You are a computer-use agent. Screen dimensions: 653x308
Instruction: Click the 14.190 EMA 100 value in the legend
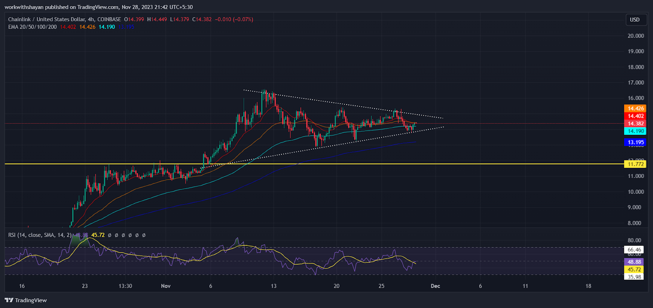pos(107,27)
